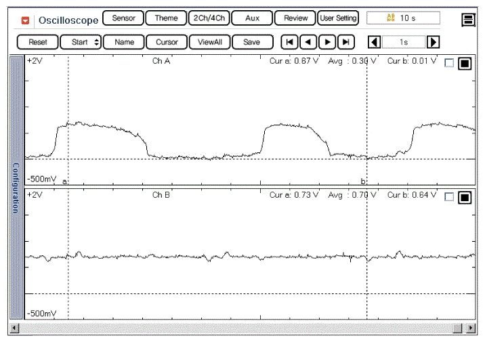The height and width of the screenshot is (342, 485).
Task: Open the Sensor settings
Action: pos(123,18)
